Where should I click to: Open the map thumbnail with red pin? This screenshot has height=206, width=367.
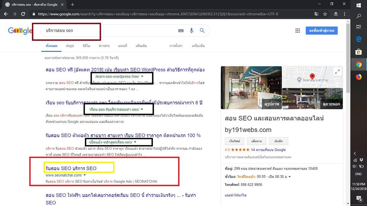point(312,77)
